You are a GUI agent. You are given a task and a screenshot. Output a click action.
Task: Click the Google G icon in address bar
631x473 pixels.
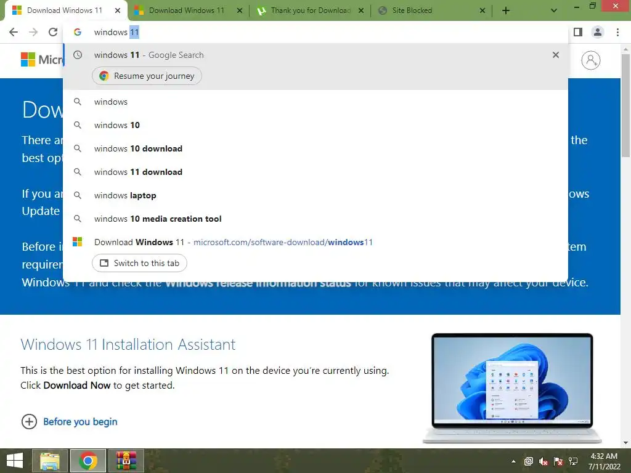[x=78, y=32]
